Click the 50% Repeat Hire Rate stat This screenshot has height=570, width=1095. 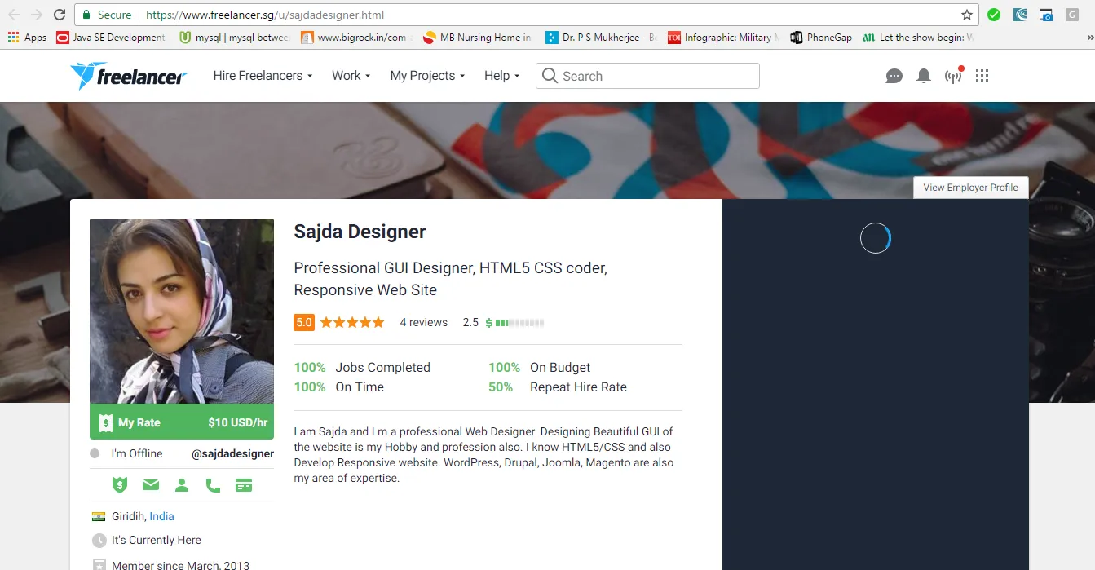(x=558, y=387)
